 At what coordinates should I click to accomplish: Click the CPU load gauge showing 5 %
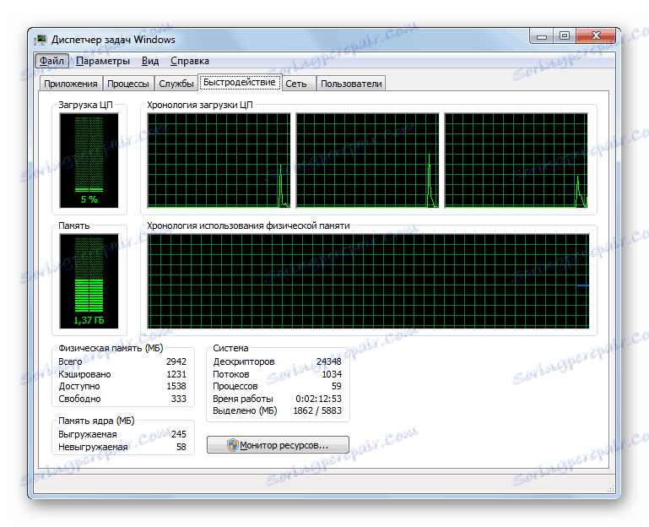click(x=89, y=160)
